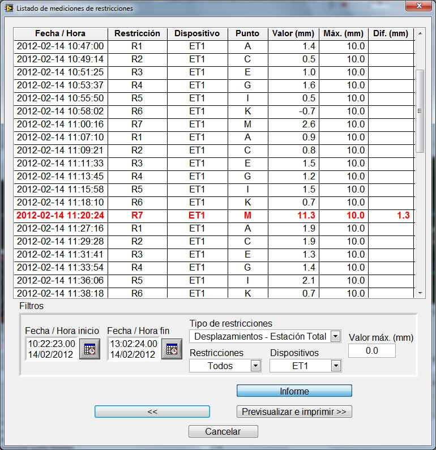This screenshot has height=450, width=436.
Task: Open calendar picker for Fecha / Hora inicio
Action: pos(89,349)
